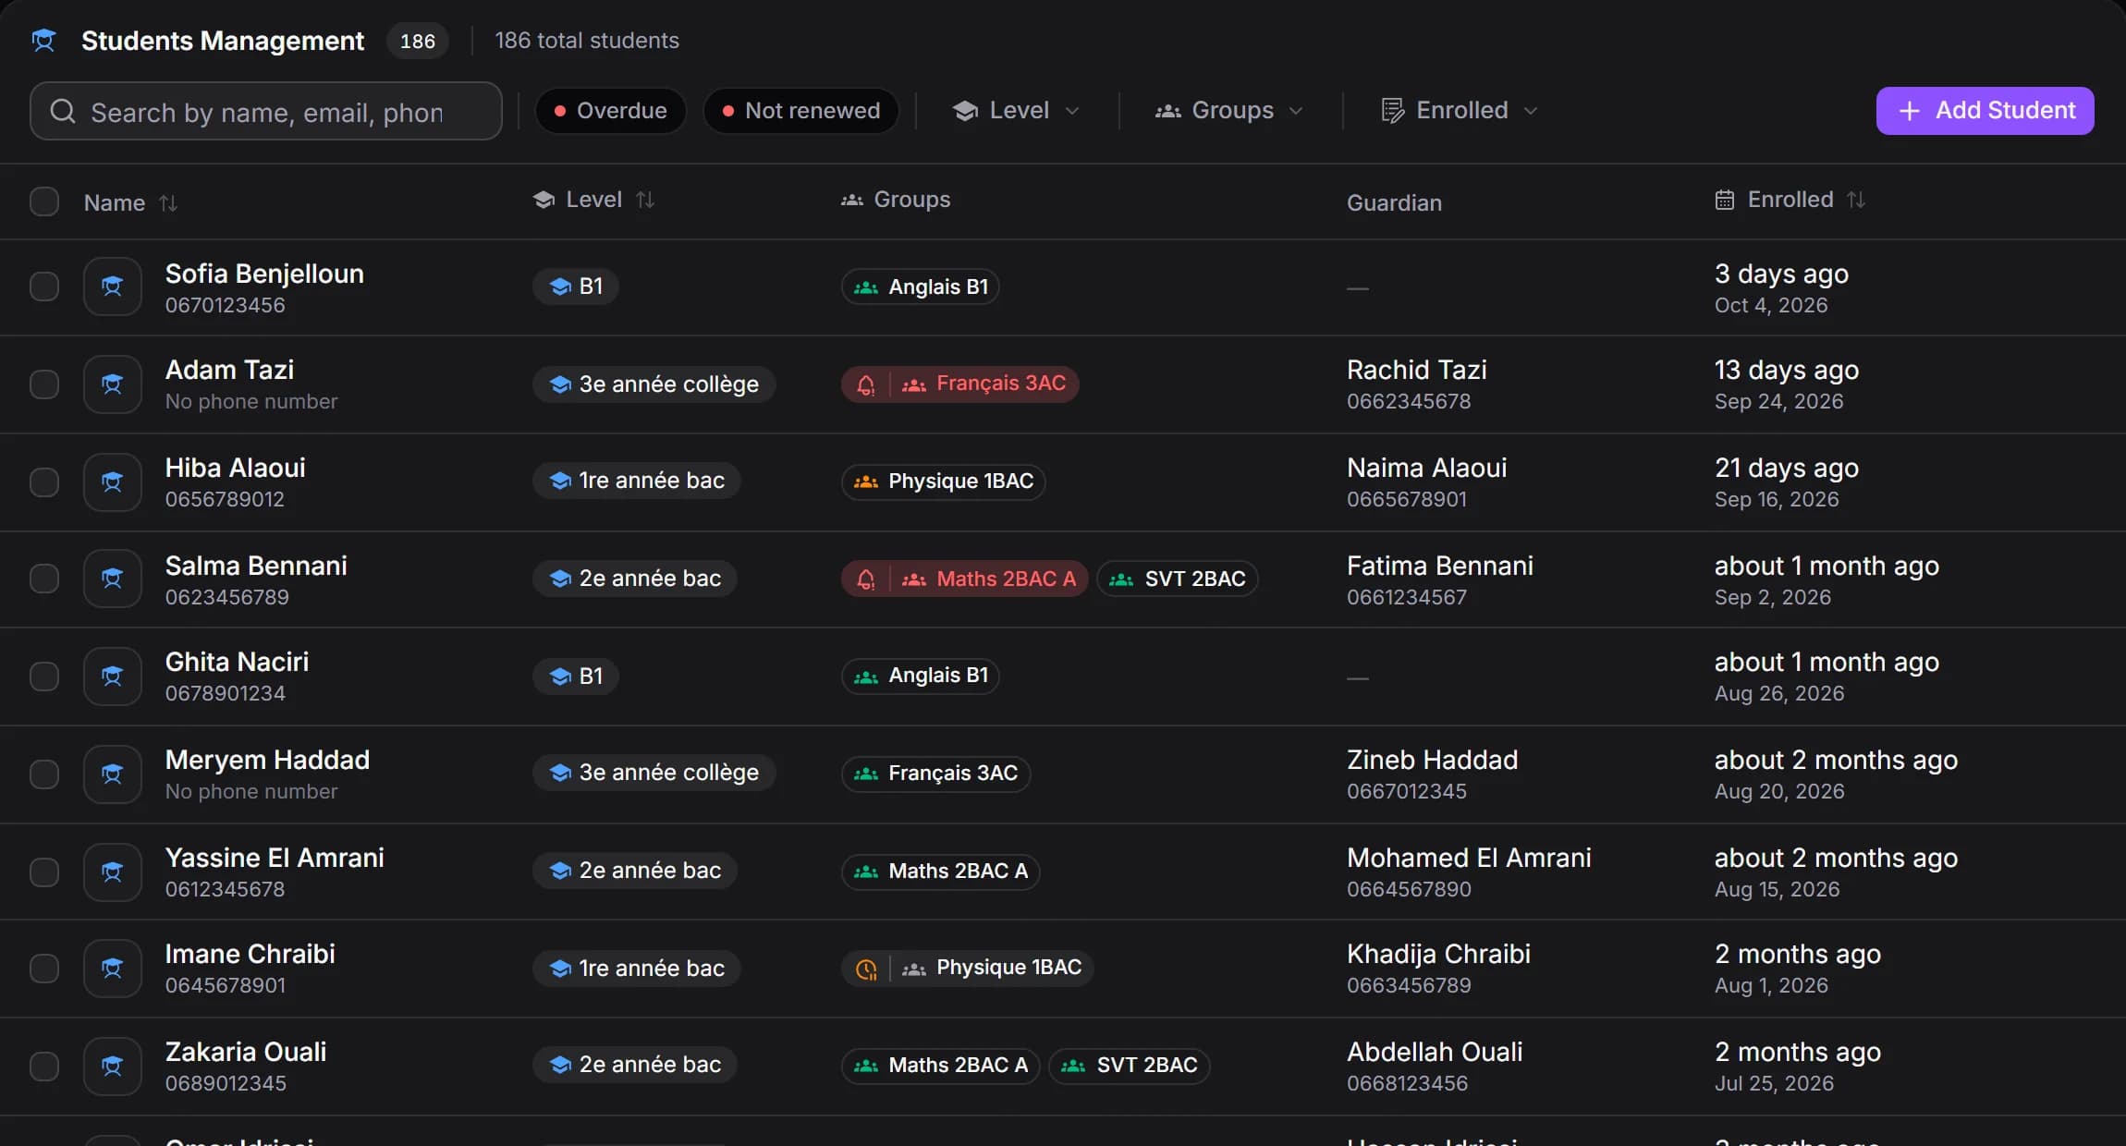2126x1146 pixels.
Task: Click Meryem Haddad's student avatar icon
Action: pos(112,774)
